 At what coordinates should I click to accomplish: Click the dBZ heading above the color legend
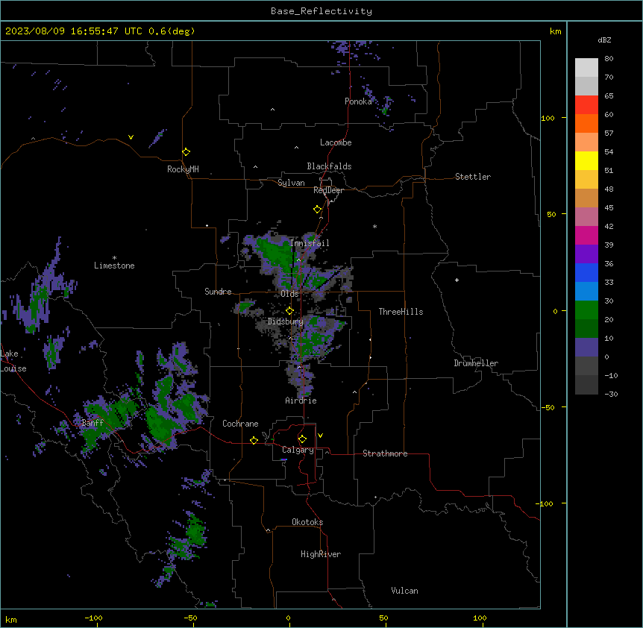coord(604,40)
